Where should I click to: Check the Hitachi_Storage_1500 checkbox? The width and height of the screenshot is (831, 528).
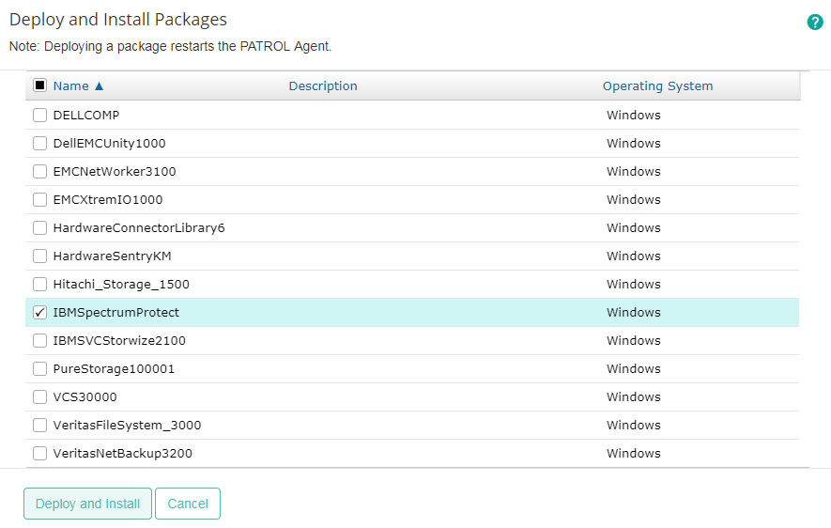pyautogui.click(x=39, y=284)
